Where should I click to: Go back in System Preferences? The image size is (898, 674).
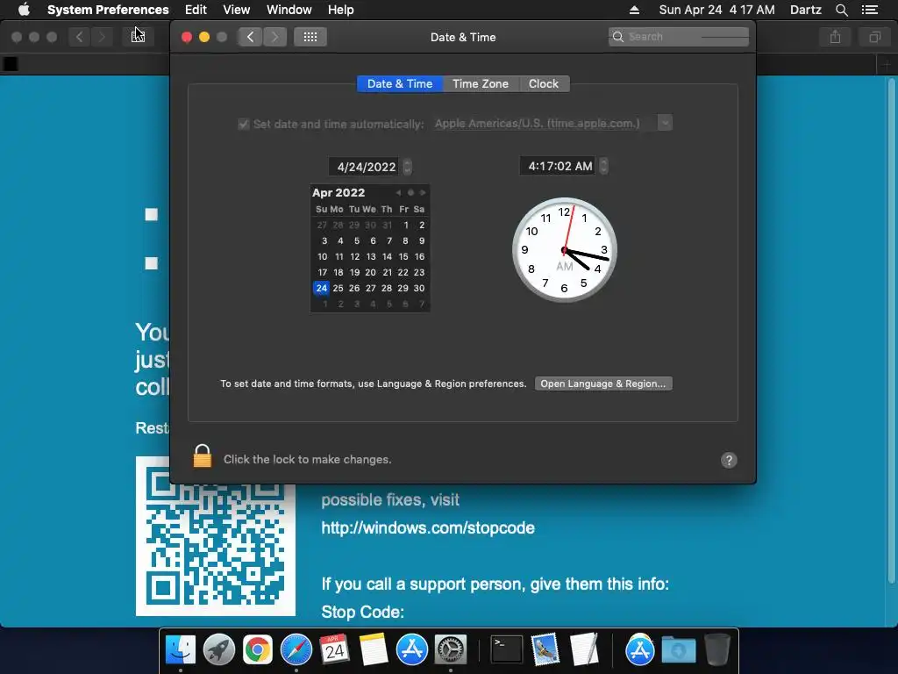(250, 37)
